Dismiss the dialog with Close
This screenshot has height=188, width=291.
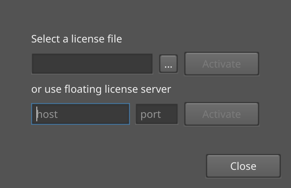[243, 166]
